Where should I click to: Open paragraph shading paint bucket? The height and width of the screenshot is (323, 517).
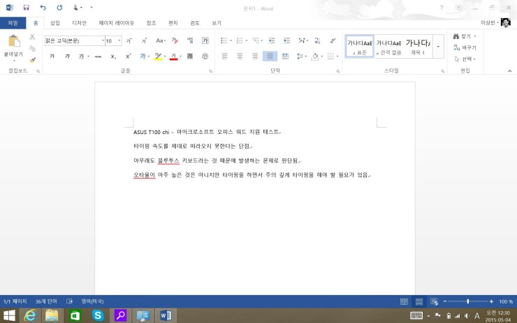point(315,57)
